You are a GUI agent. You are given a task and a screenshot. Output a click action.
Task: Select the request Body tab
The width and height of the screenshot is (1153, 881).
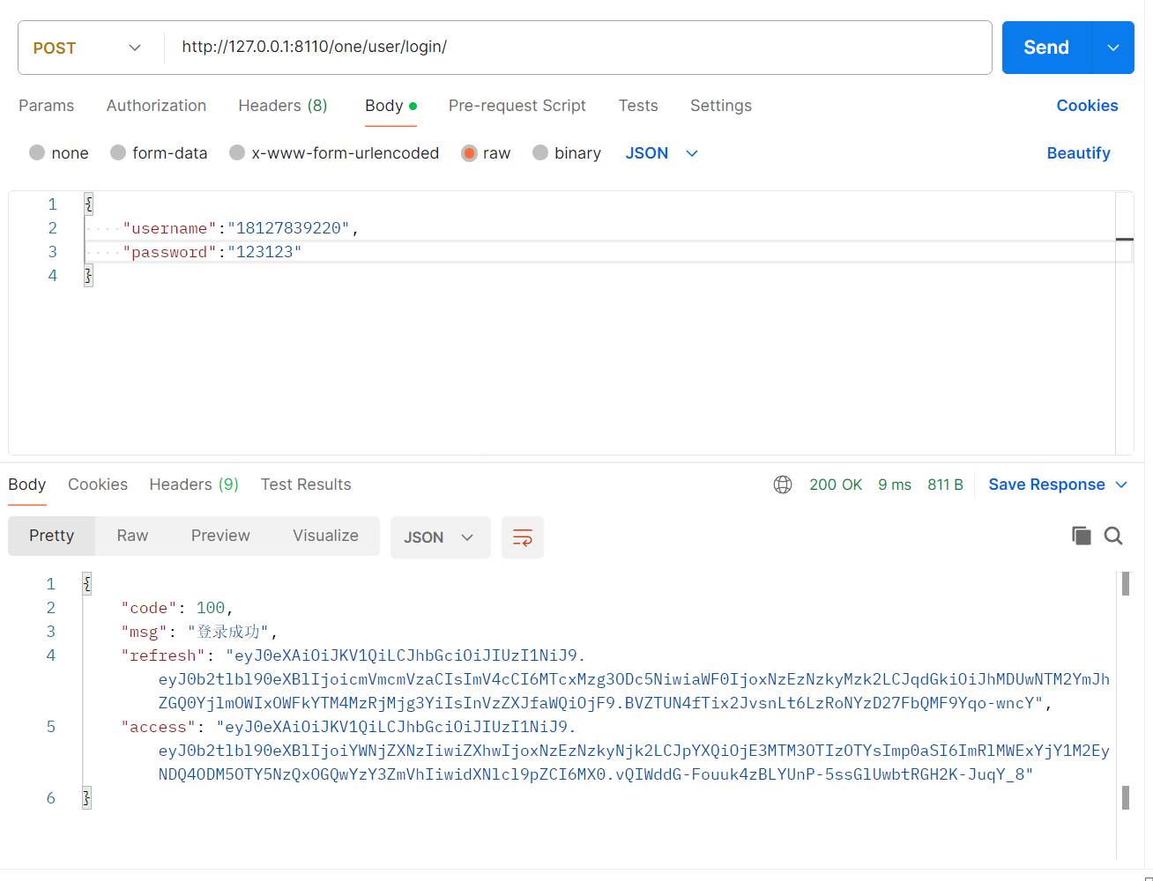pos(391,106)
